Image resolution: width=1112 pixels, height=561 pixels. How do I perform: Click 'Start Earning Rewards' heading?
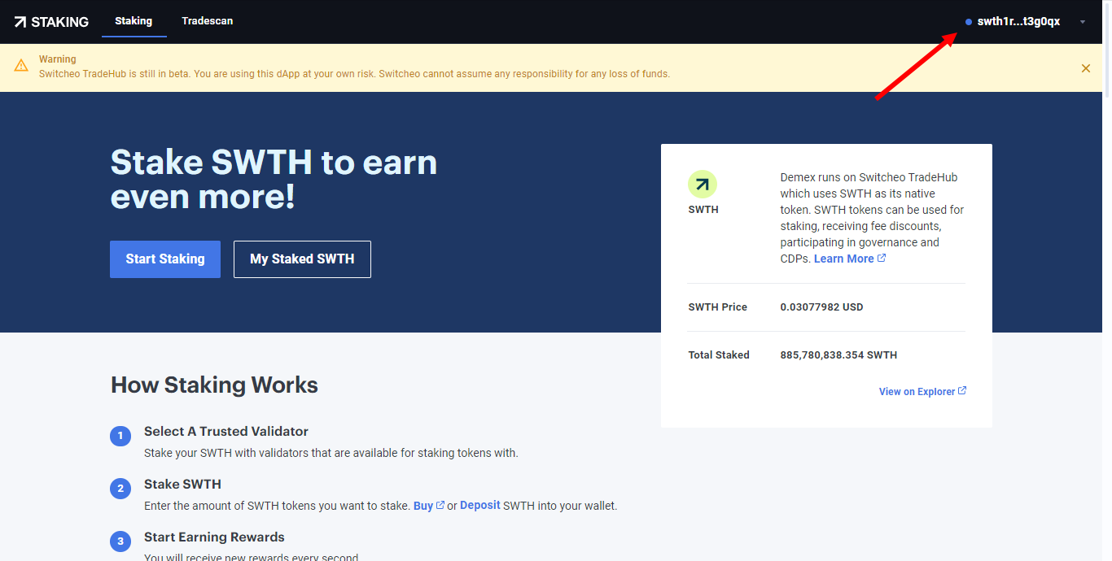click(214, 537)
